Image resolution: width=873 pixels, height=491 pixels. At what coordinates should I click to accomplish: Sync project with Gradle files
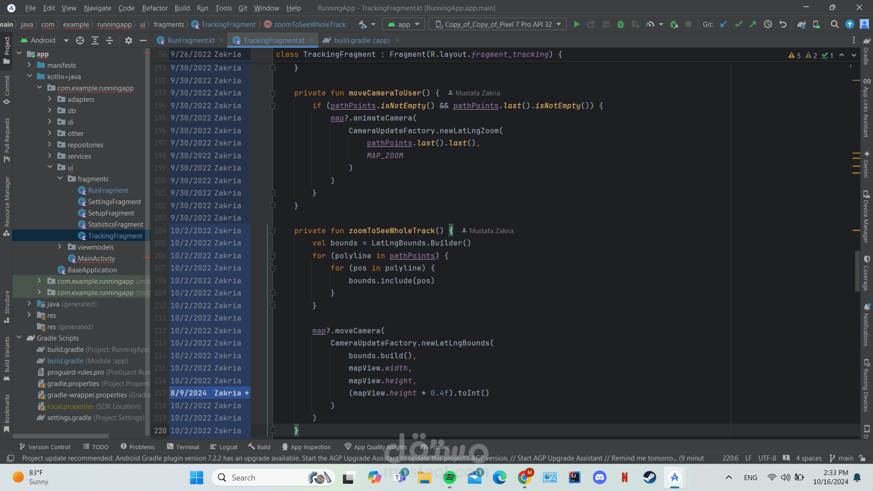click(x=802, y=25)
